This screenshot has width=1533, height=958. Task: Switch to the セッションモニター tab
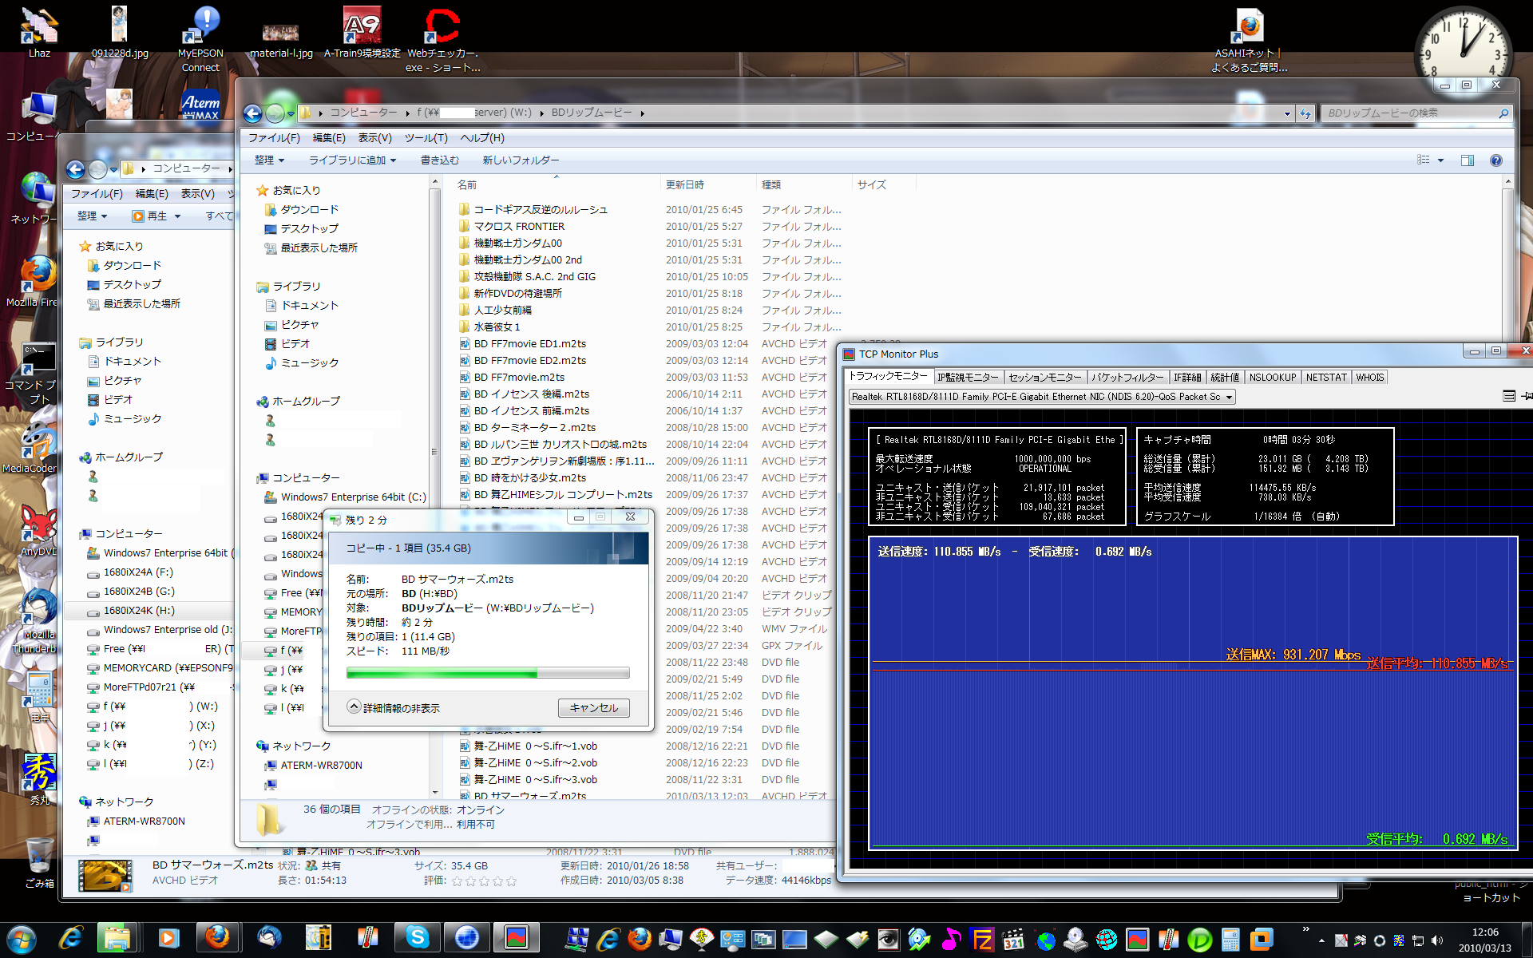(x=1044, y=378)
